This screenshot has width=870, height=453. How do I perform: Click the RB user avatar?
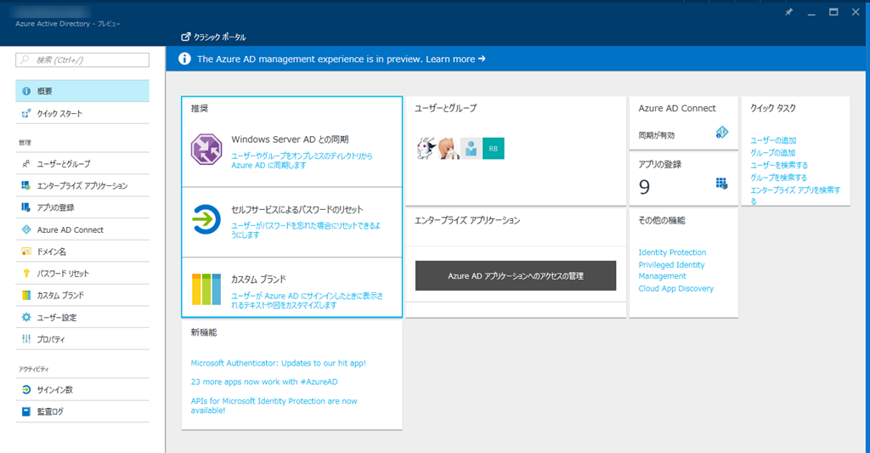494,148
